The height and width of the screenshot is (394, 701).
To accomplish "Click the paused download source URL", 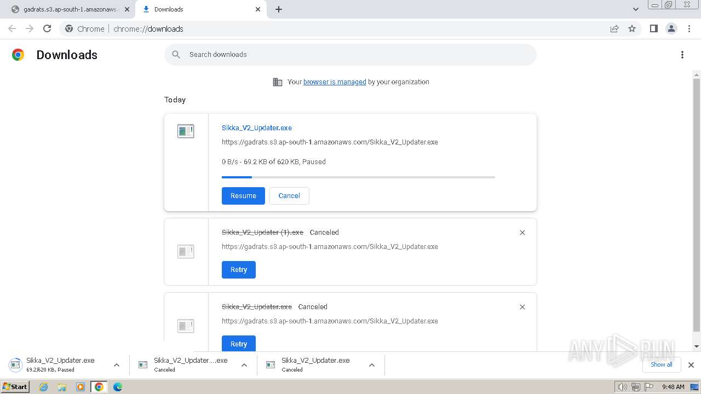I will (330, 142).
